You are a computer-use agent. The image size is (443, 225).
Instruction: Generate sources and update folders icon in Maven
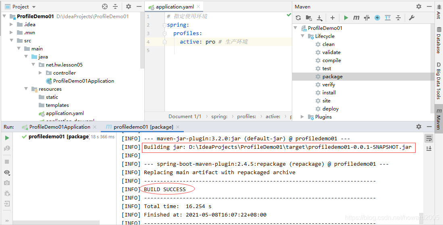(309, 18)
